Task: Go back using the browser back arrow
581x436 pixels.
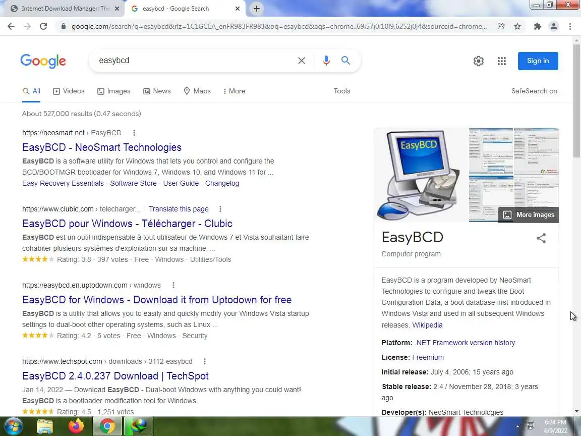Action: (11, 26)
